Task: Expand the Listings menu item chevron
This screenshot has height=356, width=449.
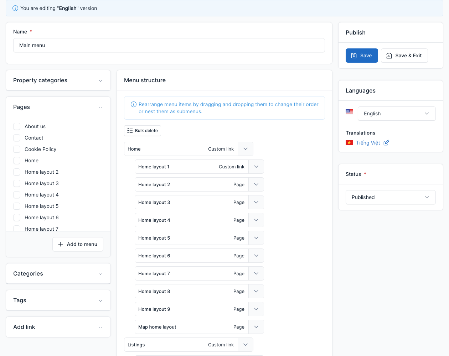Action: click(246, 345)
